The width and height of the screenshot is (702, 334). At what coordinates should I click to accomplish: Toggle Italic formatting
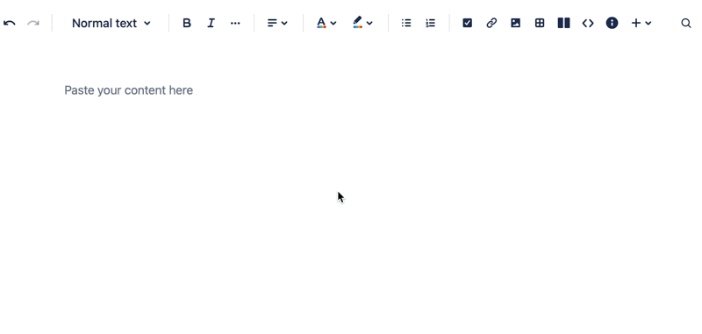coord(211,24)
